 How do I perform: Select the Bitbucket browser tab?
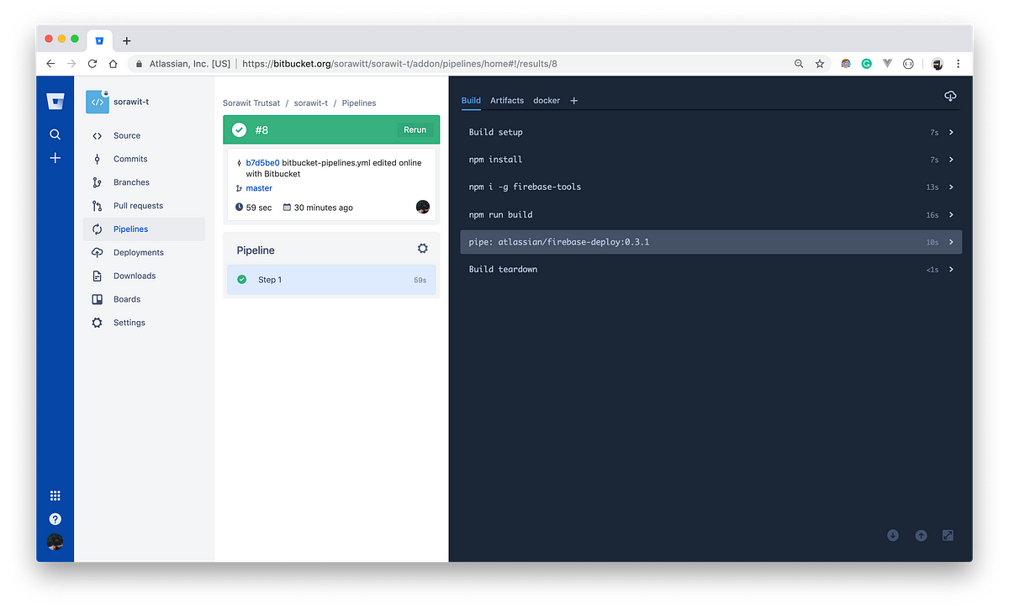click(x=99, y=40)
